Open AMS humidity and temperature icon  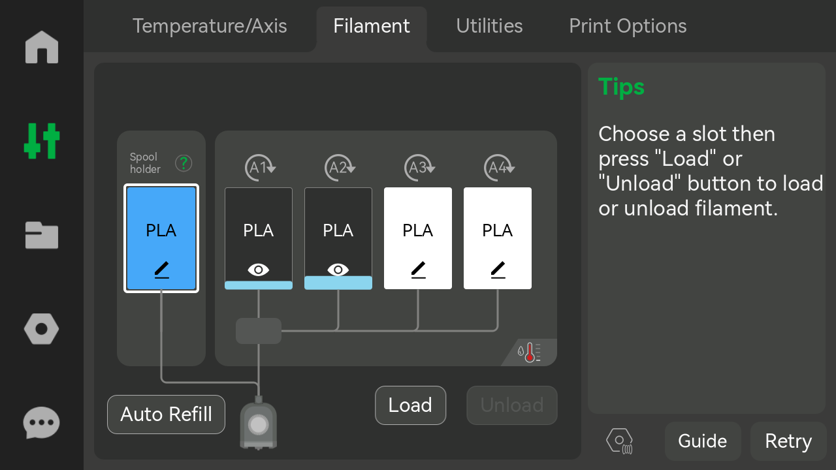coord(529,352)
